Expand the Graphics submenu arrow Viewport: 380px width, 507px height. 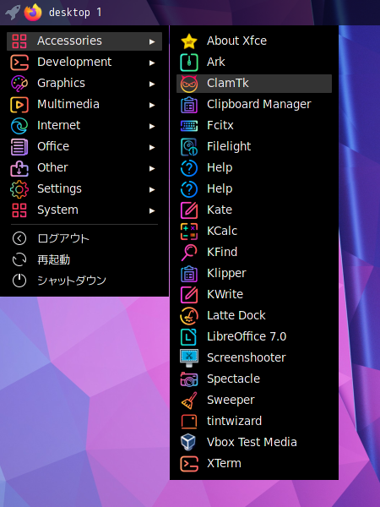point(152,84)
